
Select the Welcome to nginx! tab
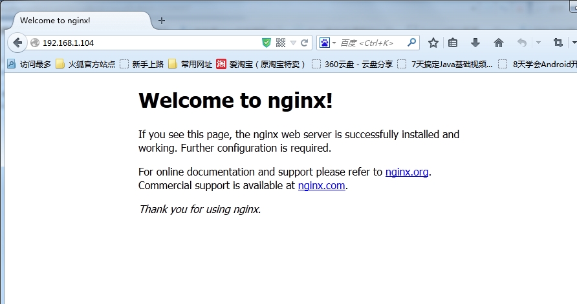pyautogui.click(x=82, y=21)
